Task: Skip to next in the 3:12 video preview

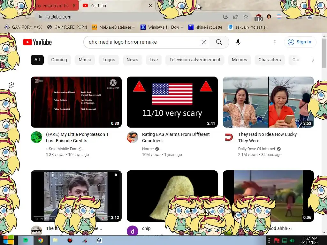Action: [41, 219]
